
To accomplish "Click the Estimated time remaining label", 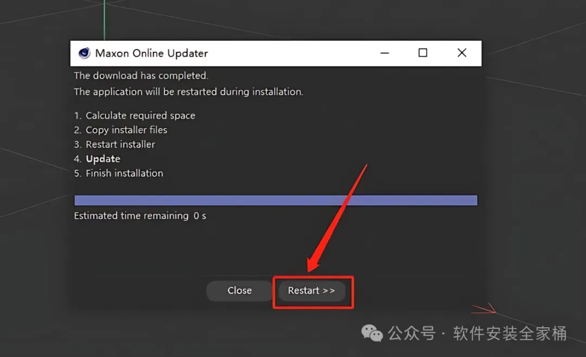I will click(131, 216).
